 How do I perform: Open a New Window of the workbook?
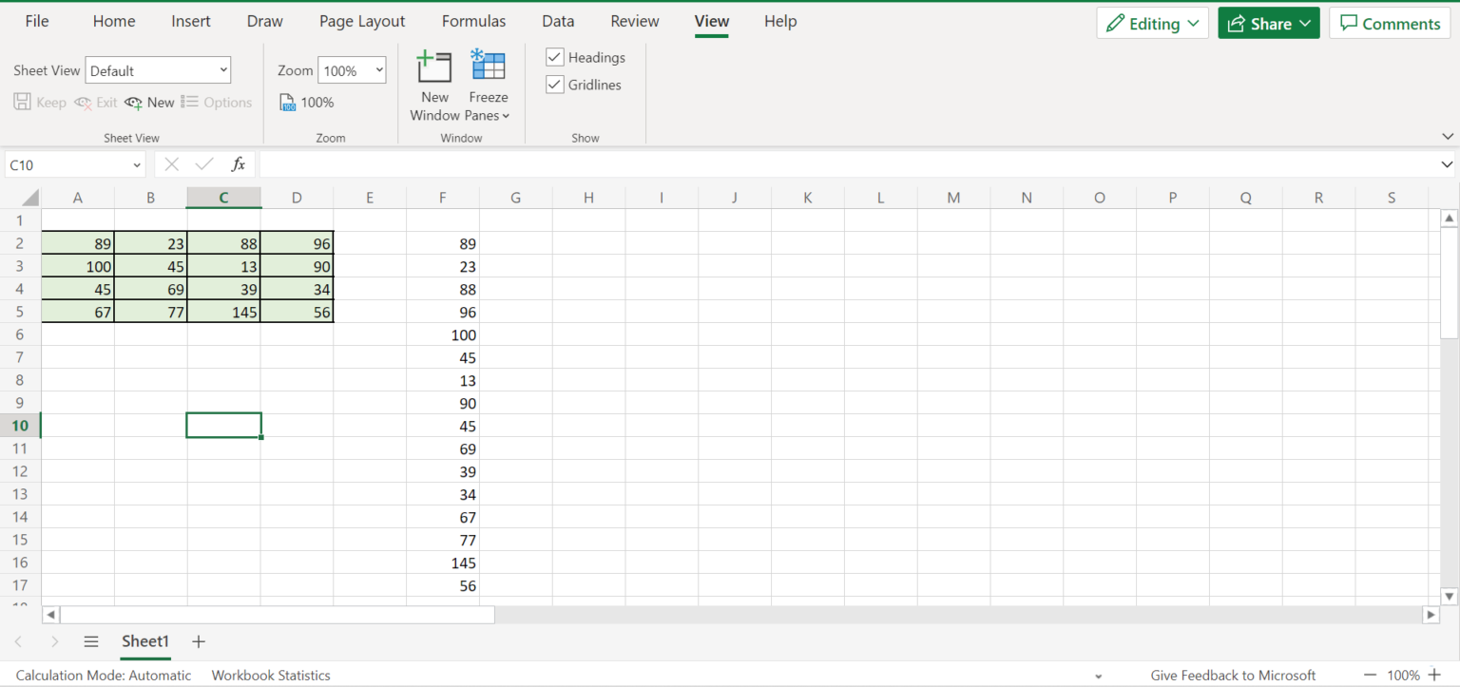[434, 86]
